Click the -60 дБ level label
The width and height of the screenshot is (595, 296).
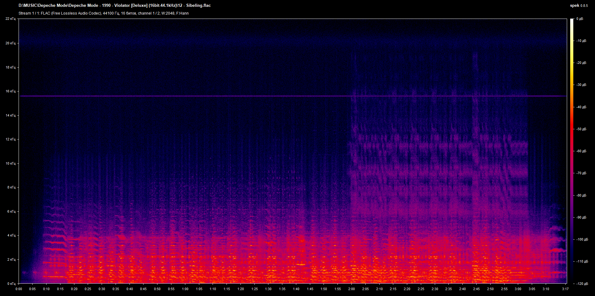coord(581,151)
